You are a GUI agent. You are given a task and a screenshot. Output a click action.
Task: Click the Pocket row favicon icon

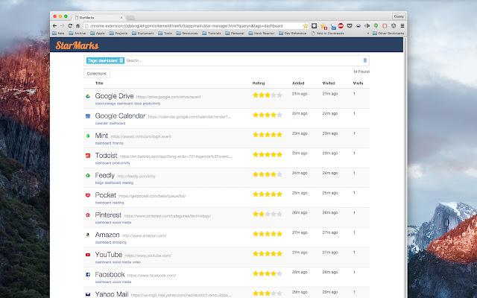pos(88,195)
